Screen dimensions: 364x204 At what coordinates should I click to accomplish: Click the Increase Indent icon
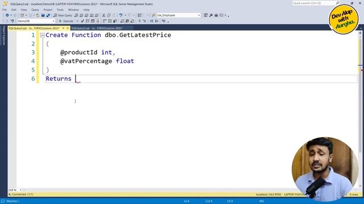tap(157, 21)
